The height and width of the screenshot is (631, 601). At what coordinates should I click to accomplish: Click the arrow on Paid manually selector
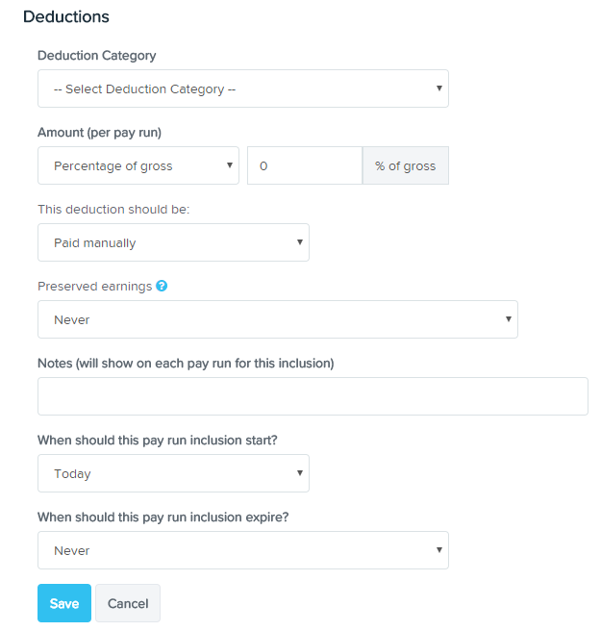point(300,241)
